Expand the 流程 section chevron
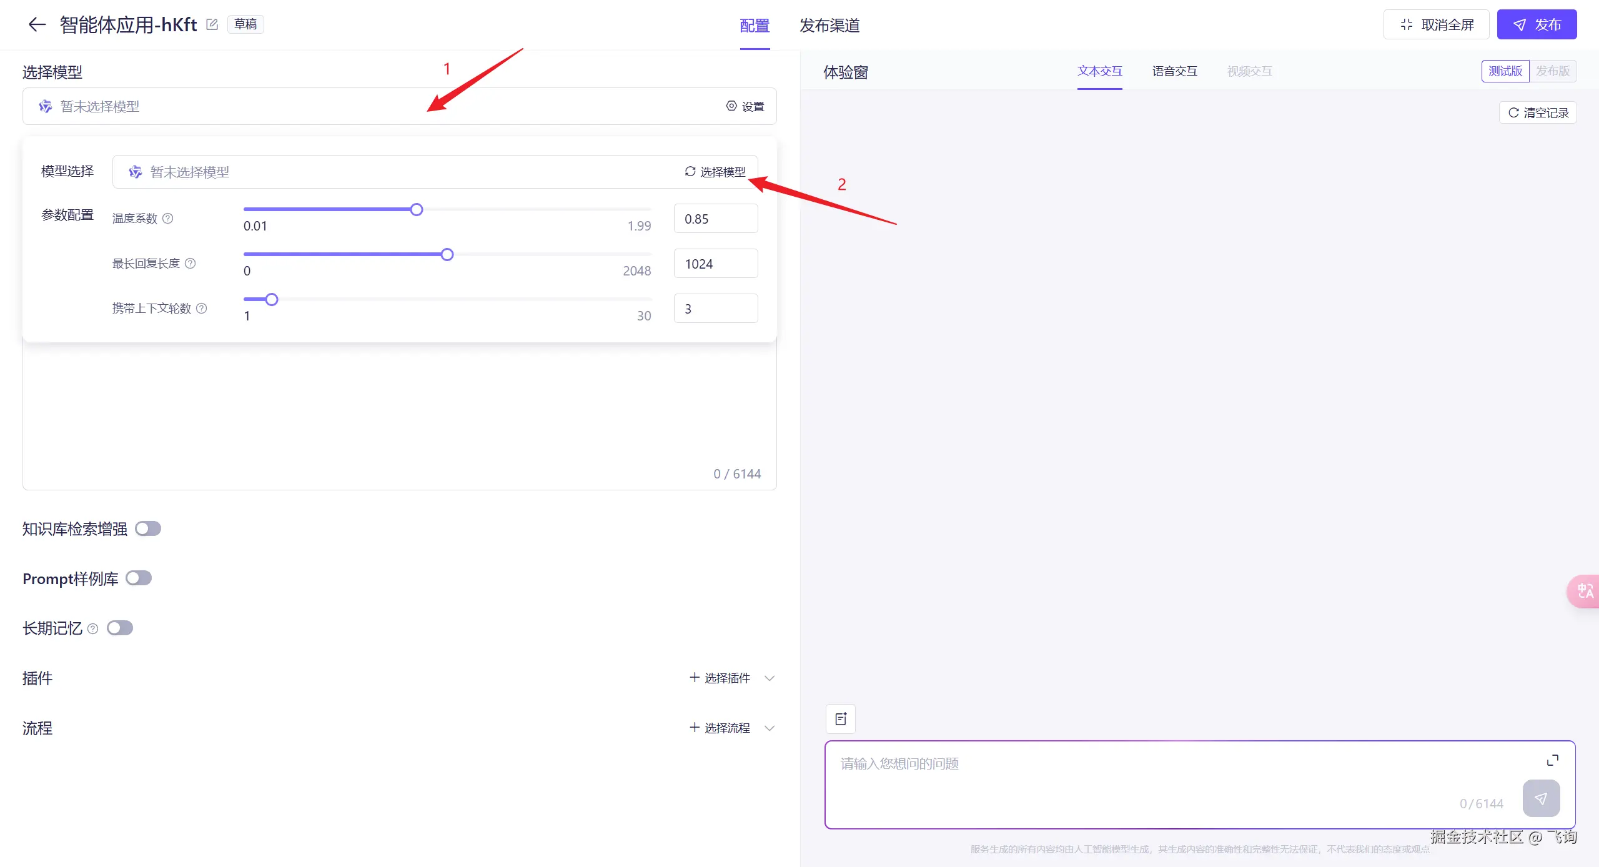Image resolution: width=1599 pixels, height=867 pixels. 770,728
